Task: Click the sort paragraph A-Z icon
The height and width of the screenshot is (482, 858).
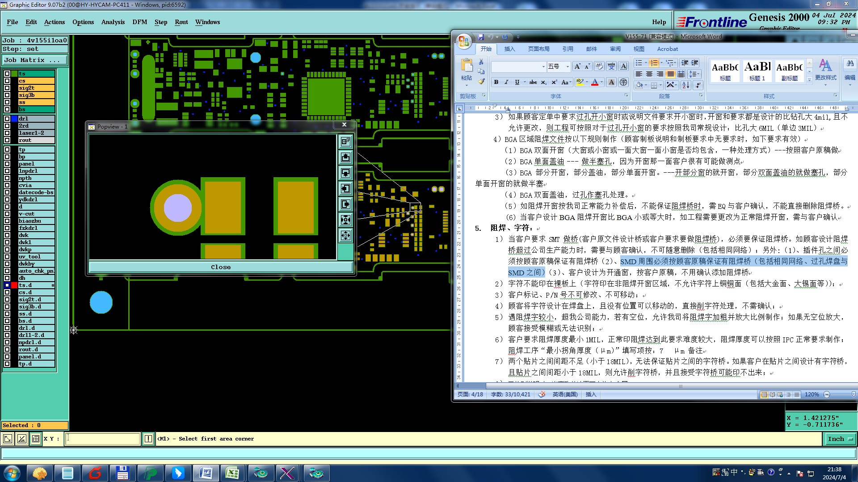Action: pyautogui.click(x=686, y=85)
